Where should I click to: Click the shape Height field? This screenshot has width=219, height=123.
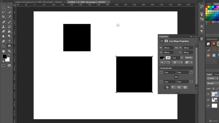188,48
